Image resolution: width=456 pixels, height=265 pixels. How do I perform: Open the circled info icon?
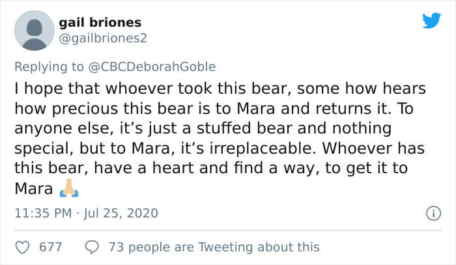(433, 214)
